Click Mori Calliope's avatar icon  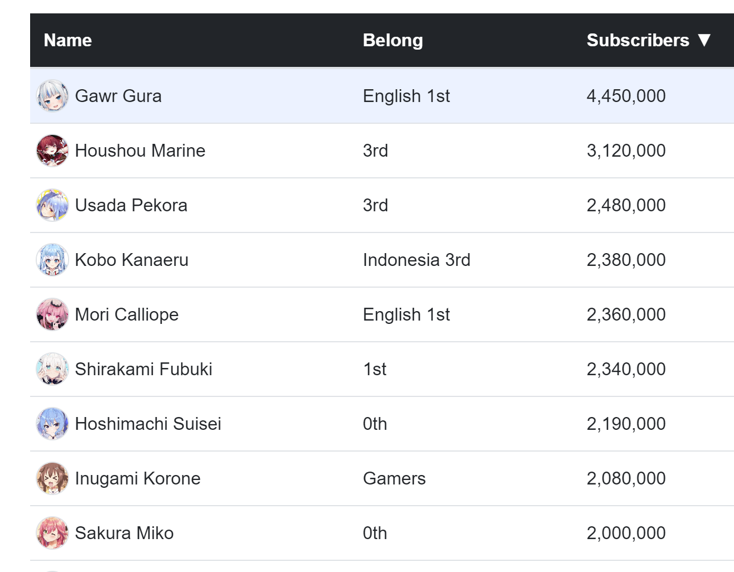[52, 314]
